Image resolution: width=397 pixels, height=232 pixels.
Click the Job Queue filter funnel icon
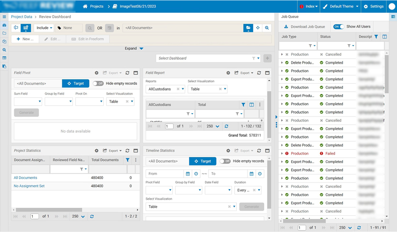[x=376, y=37]
